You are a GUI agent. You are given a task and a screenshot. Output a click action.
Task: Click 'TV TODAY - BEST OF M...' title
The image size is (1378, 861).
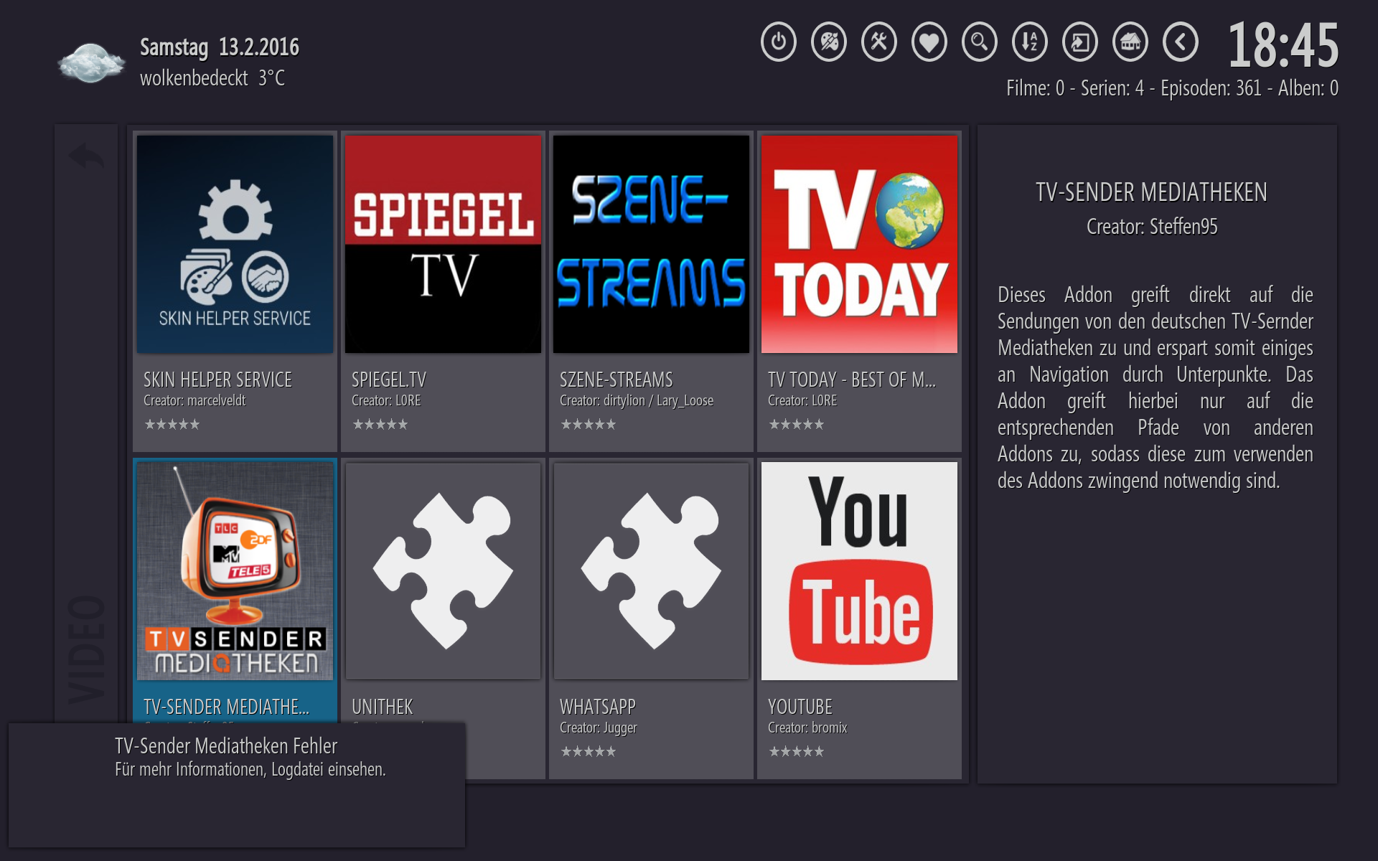[852, 380]
